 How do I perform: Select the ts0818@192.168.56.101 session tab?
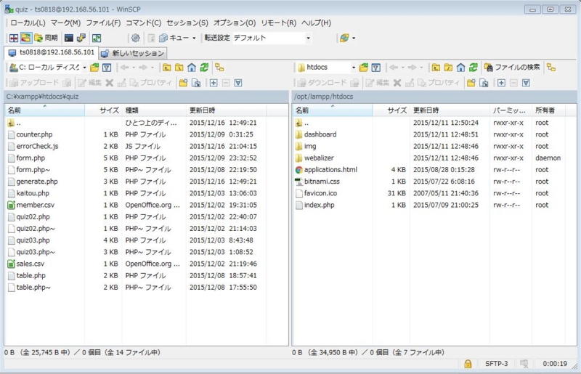pos(52,52)
